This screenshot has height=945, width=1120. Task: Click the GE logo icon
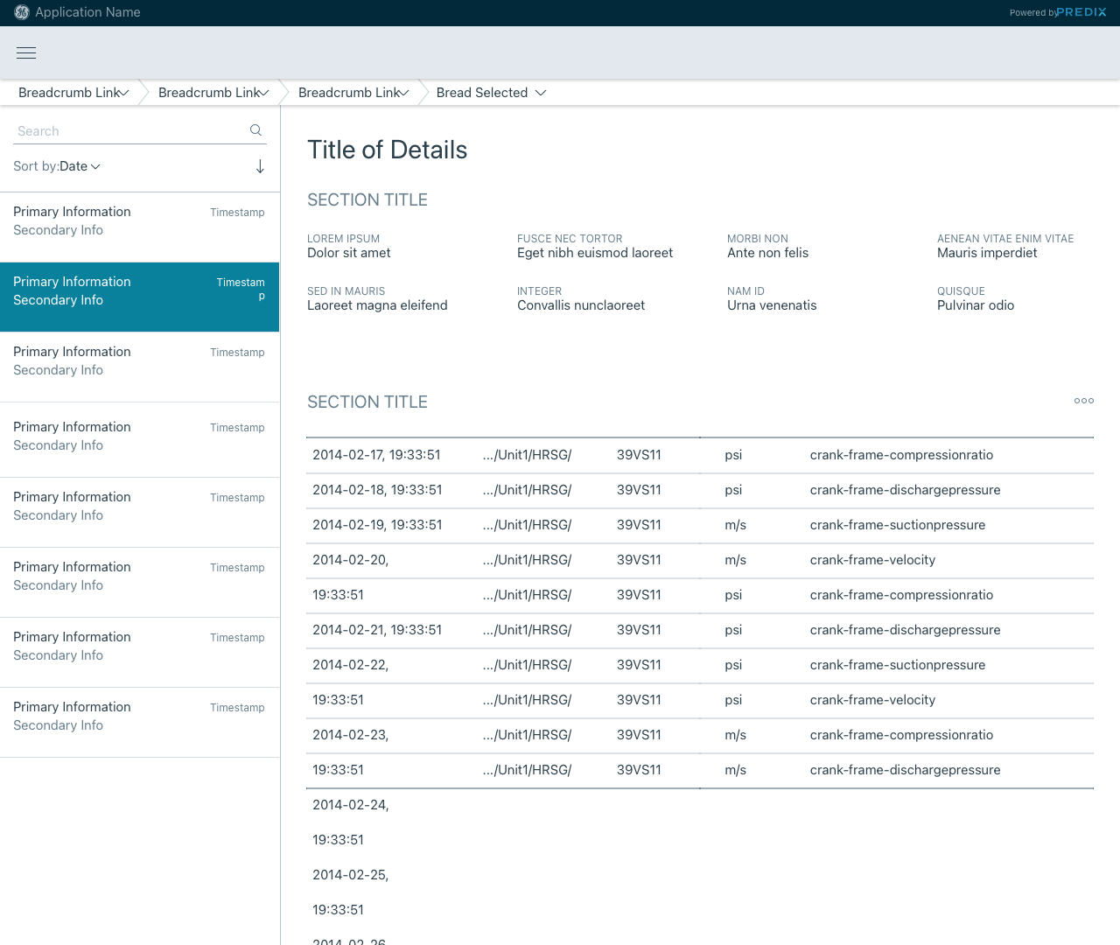tap(22, 12)
